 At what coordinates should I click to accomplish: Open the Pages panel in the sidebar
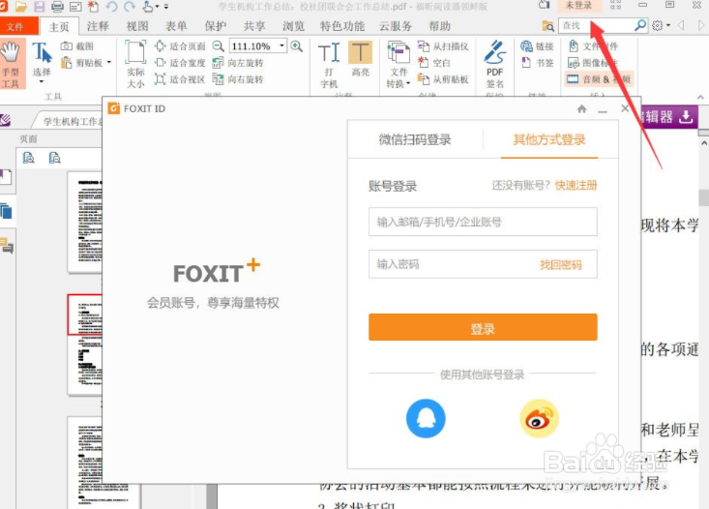[6, 211]
